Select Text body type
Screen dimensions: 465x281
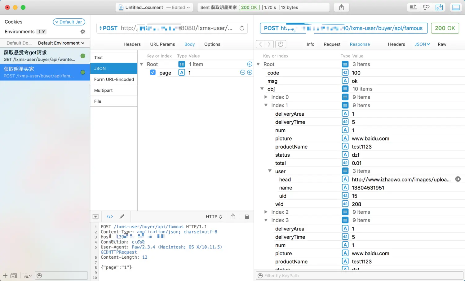114,57
